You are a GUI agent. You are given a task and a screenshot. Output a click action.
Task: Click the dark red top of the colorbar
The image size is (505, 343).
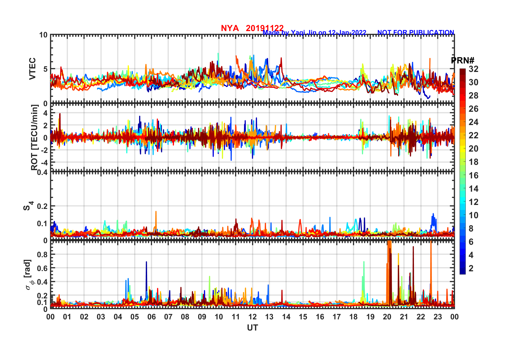pos(463,71)
